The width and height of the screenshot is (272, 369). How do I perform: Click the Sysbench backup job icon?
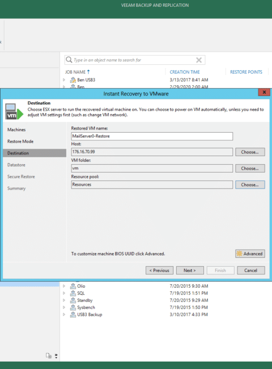pyautogui.click(x=73, y=307)
